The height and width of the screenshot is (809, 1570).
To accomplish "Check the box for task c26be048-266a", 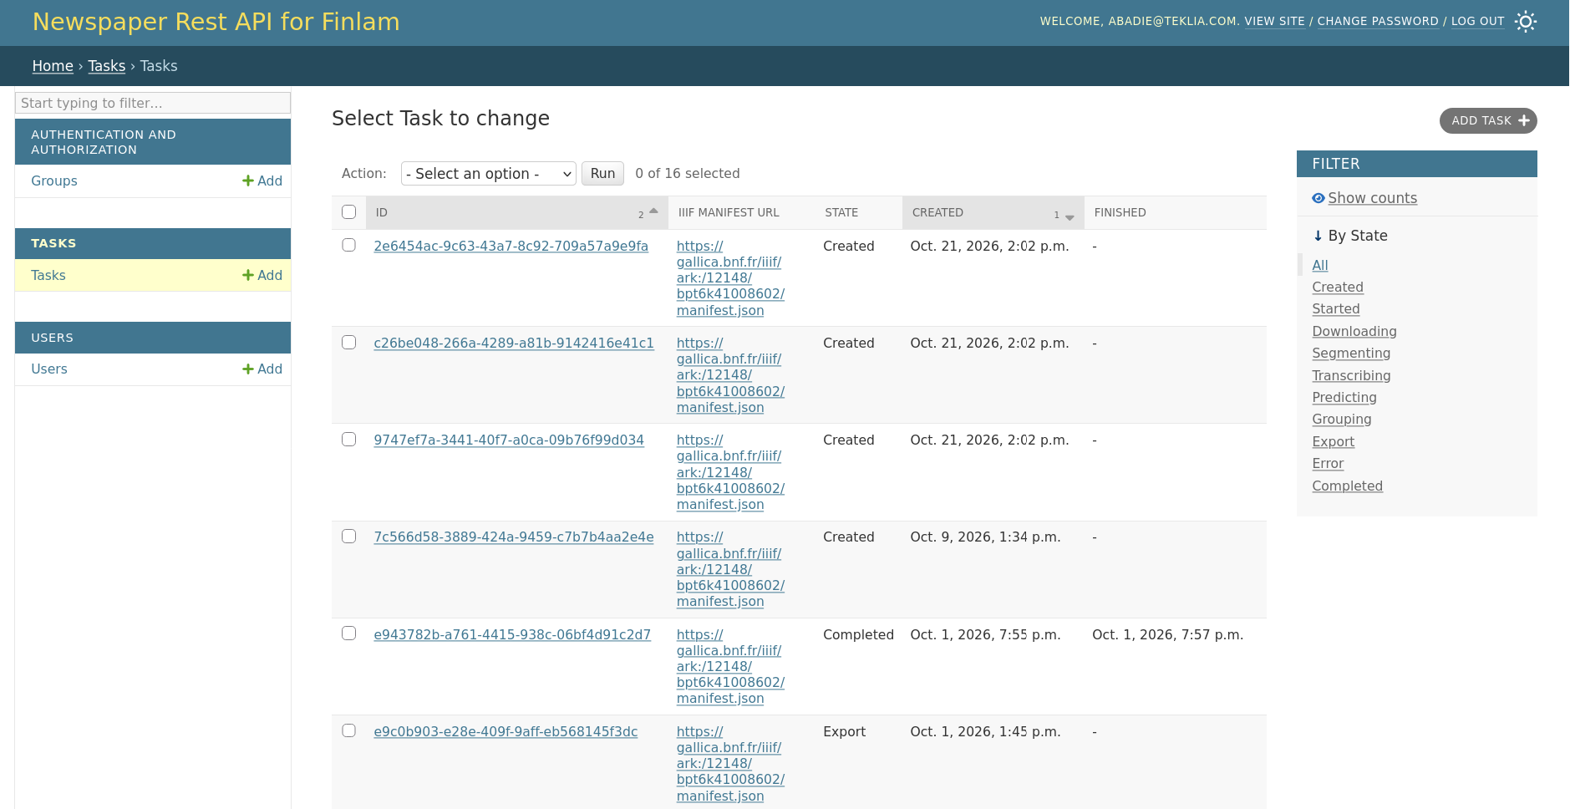I will click(349, 343).
